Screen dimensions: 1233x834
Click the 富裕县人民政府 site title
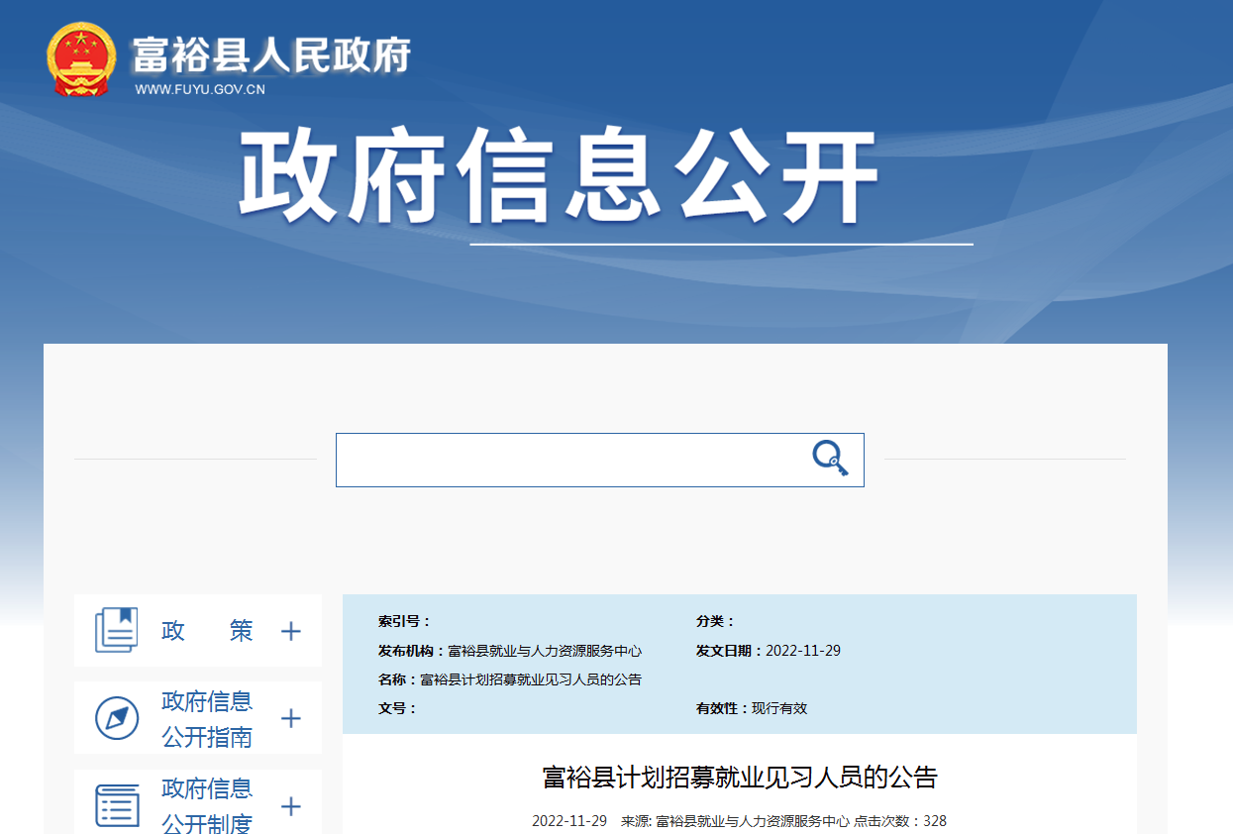point(271,54)
